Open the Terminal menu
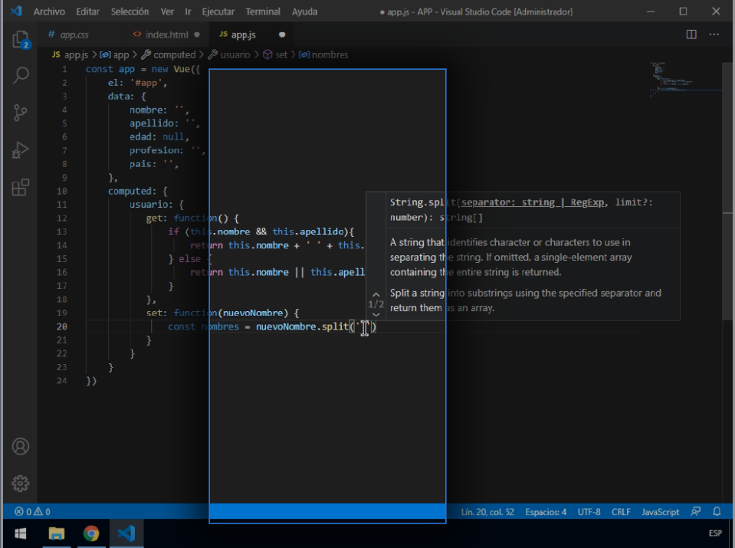Screen dimensions: 735x548 pyautogui.click(x=263, y=11)
